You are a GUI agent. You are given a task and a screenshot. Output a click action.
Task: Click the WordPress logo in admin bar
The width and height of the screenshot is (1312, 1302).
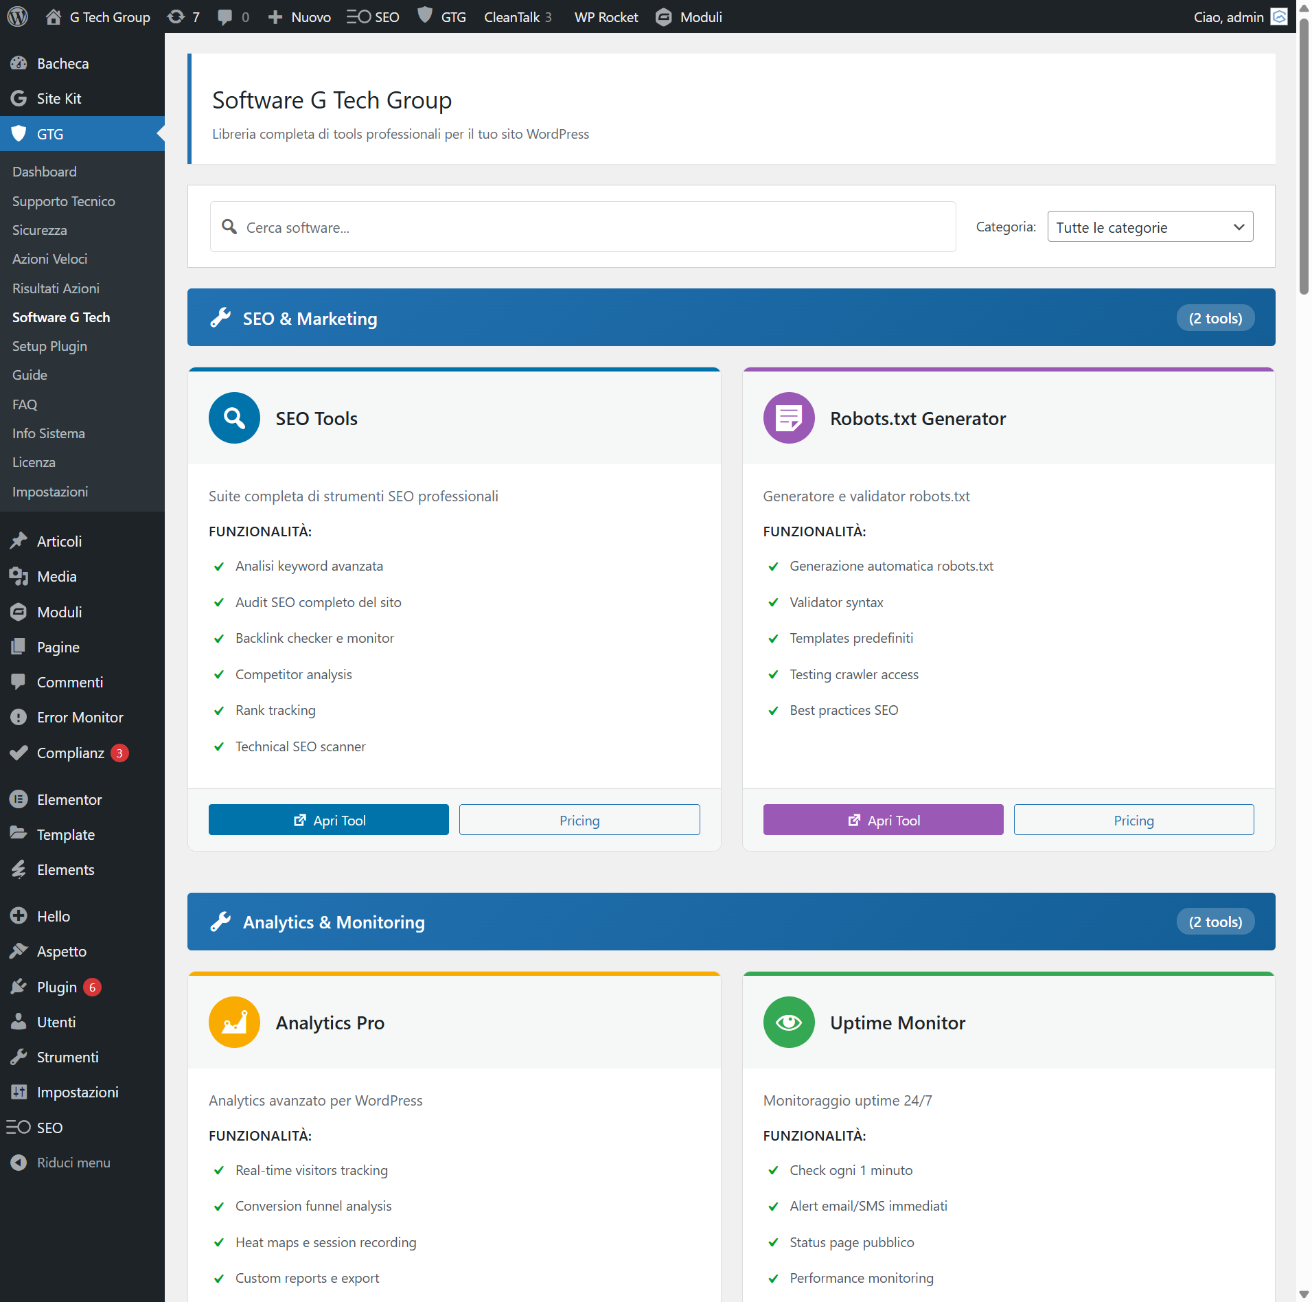pos(17,16)
